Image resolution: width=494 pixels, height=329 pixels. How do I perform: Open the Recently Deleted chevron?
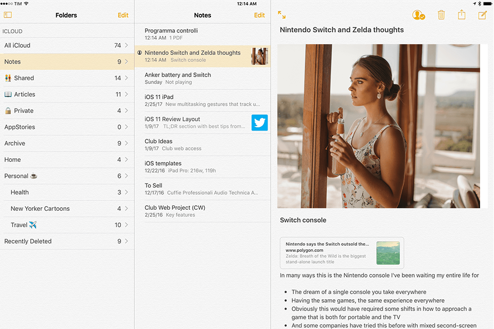coord(127,241)
